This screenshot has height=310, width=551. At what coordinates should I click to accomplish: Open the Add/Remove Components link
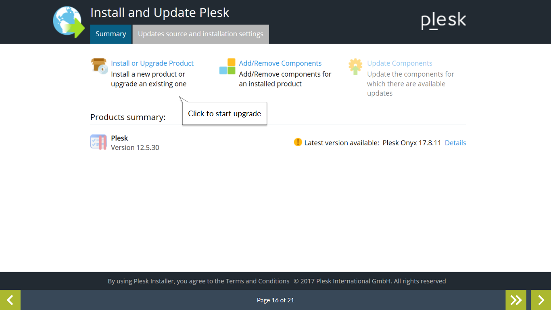click(280, 63)
